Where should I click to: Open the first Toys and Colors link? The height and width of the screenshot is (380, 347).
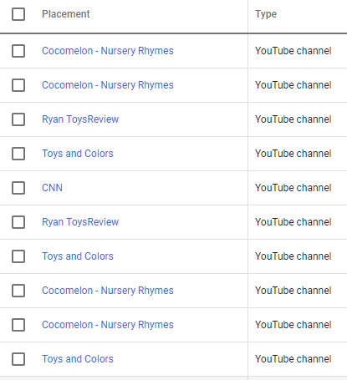(78, 154)
